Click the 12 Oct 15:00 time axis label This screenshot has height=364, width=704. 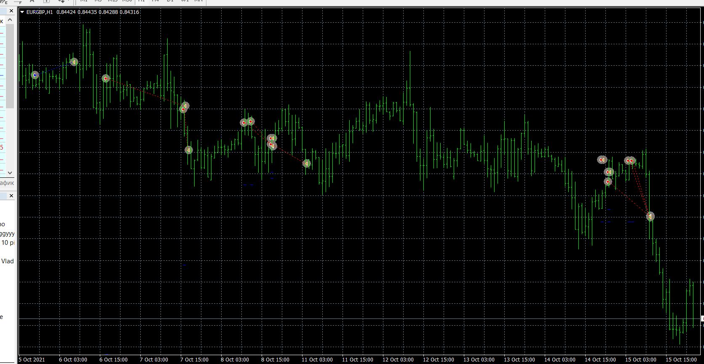click(x=439, y=360)
